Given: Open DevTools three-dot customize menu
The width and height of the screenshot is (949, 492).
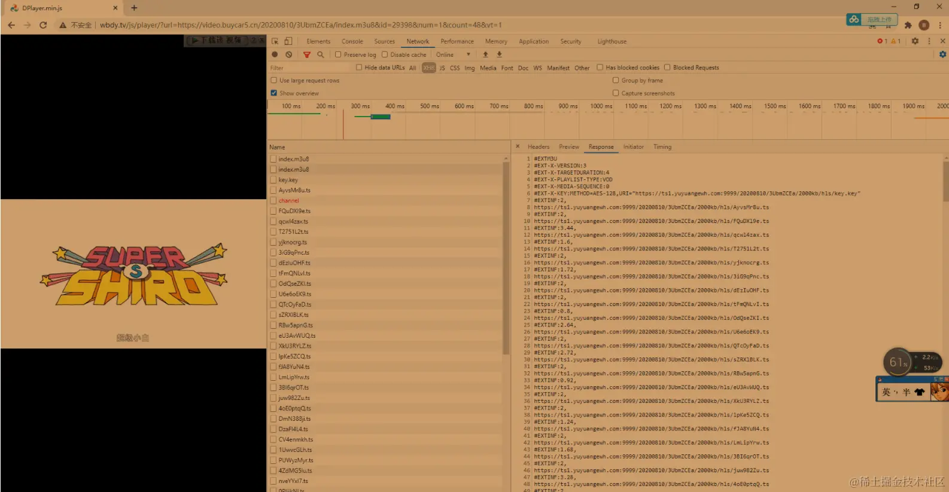Looking at the screenshot, I should [x=929, y=41].
